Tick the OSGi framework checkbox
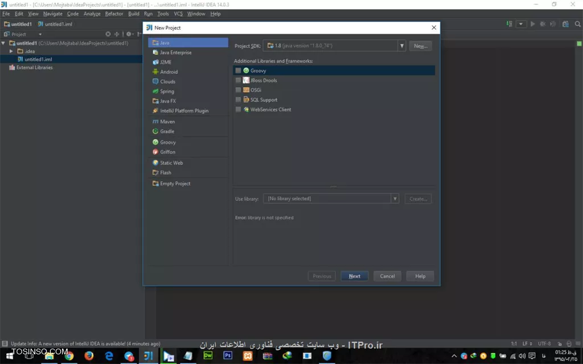 [238, 90]
